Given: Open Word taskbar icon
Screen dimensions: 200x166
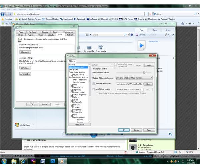Looking at the screenshot, I should 43,161.
